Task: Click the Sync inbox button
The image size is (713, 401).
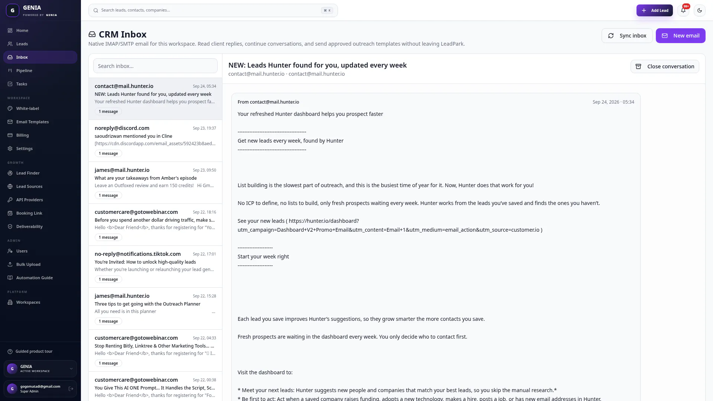Action: 627,36
